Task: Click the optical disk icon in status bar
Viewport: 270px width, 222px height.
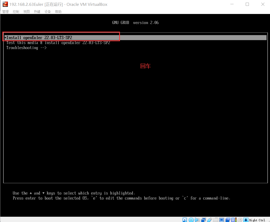Action: [191, 220]
